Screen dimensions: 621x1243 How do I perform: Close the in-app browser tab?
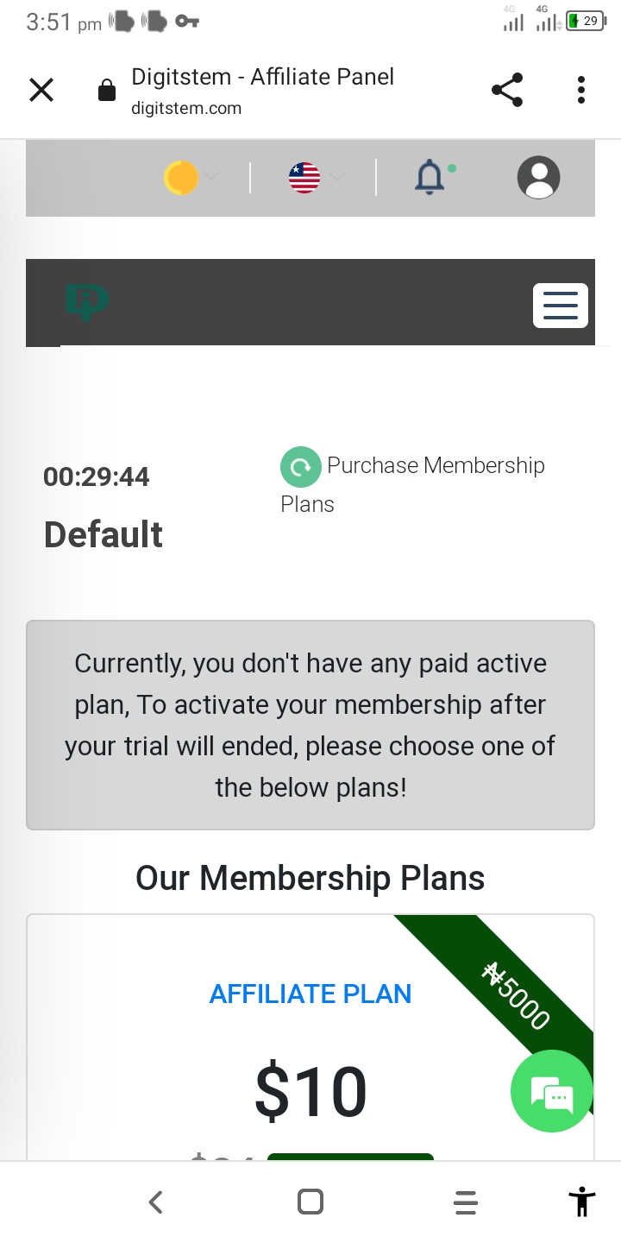click(41, 90)
